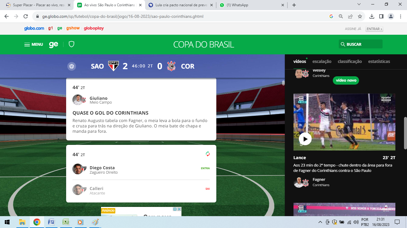The width and height of the screenshot is (407, 228).
Task: Click the vídeo novo green button
Action: (x=346, y=80)
